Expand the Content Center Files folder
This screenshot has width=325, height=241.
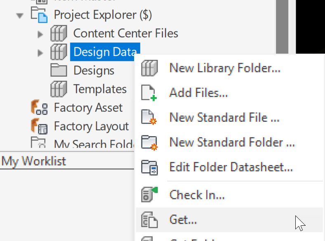click(x=40, y=34)
